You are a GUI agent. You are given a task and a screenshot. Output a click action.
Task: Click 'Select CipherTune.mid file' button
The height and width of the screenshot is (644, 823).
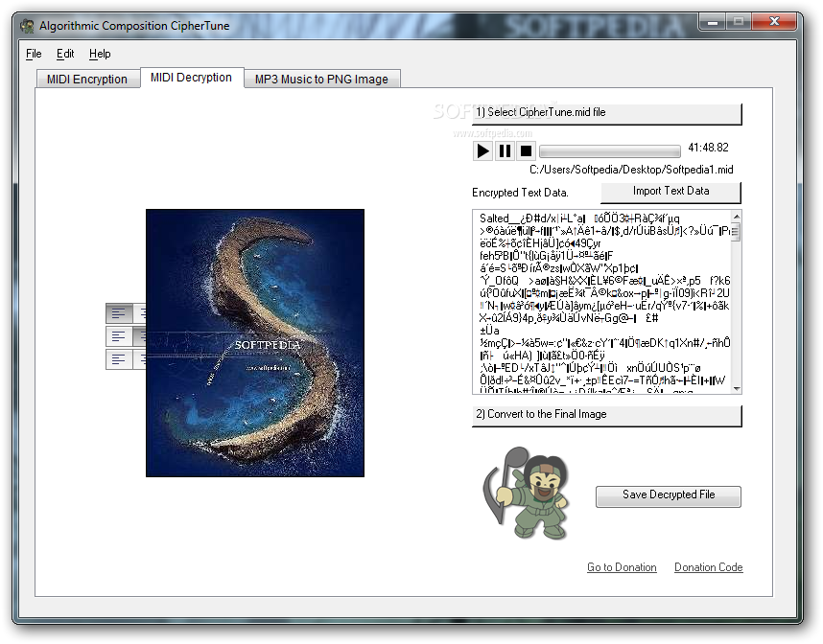point(607,113)
